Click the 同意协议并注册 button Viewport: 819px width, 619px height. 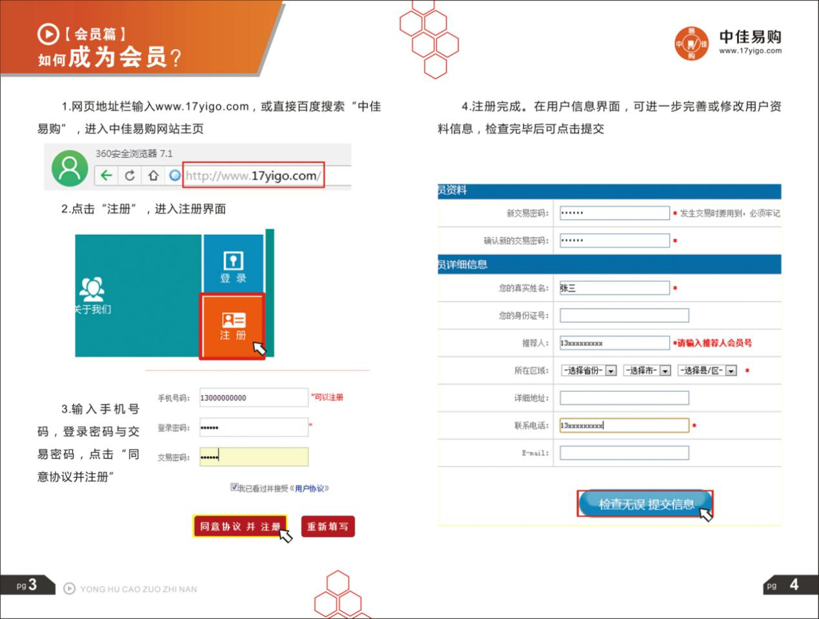(x=240, y=526)
